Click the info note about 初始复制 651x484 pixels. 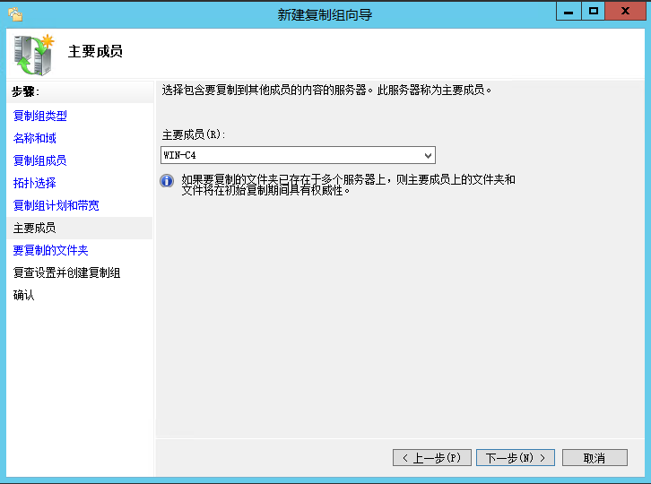348,186
